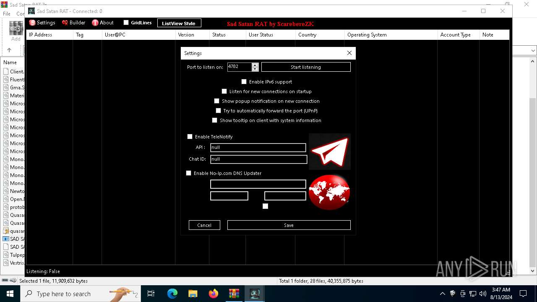
Task: Open File Explorer from the taskbar
Action: (x=193, y=294)
